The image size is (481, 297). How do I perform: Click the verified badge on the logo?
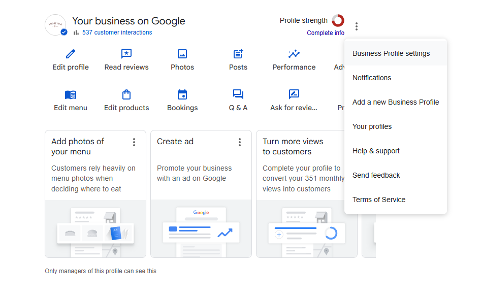coord(64,32)
